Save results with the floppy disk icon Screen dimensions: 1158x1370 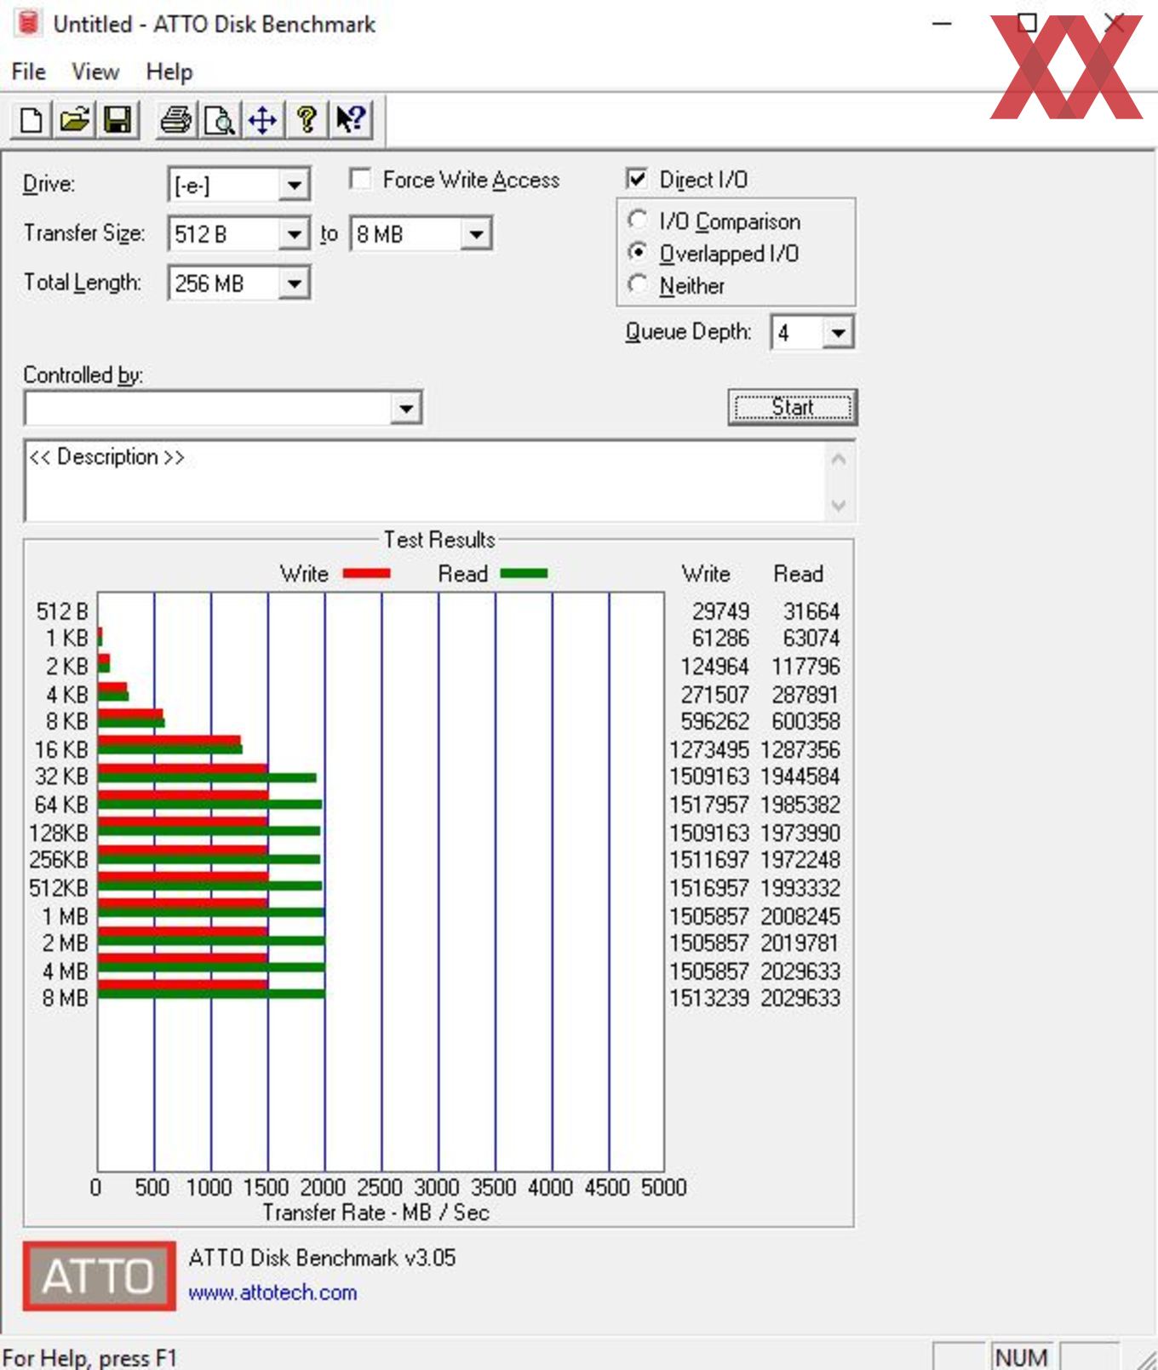coord(118,120)
